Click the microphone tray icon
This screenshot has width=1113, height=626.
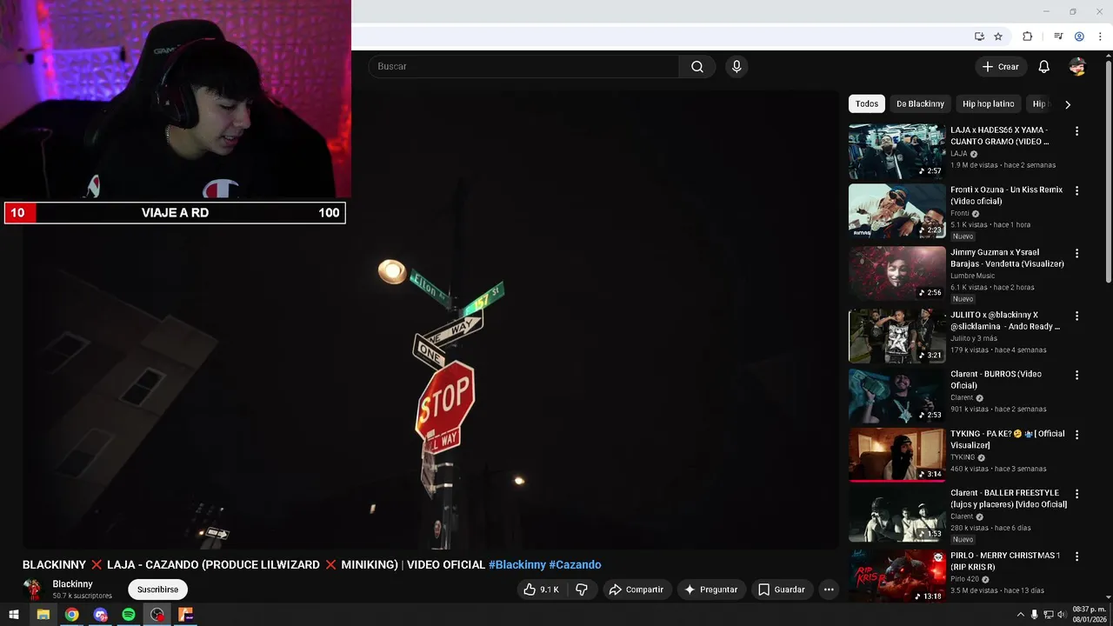pyautogui.click(x=1034, y=615)
